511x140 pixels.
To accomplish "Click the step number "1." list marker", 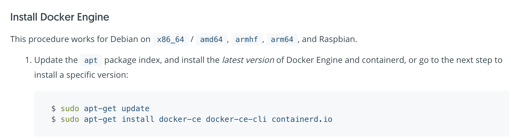I will (28, 60).
